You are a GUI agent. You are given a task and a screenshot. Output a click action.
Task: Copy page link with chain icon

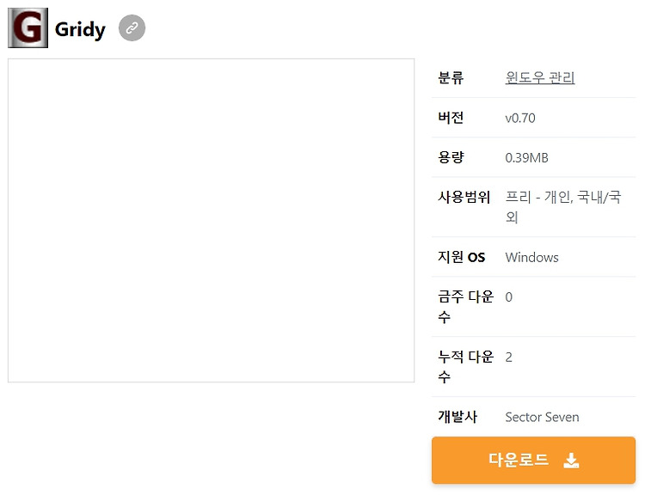(132, 28)
